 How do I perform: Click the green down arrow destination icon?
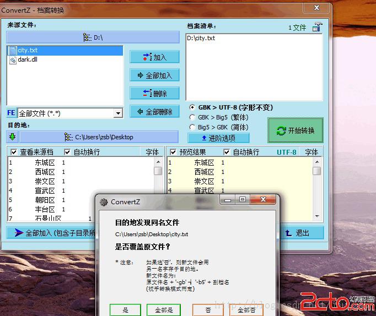click(13, 137)
